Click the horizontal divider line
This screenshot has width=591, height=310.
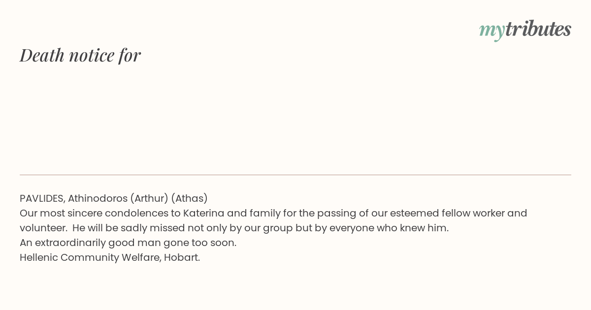coord(295,175)
